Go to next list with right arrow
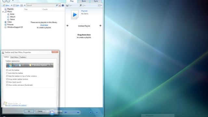 [100, 26]
